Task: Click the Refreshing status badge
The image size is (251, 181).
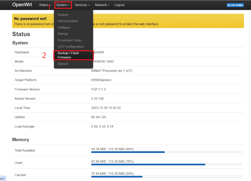Action: [235, 5]
